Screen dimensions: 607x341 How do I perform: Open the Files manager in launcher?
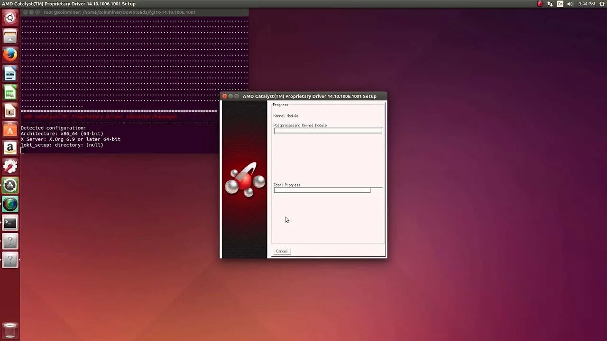pyautogui.click(x=10, y=36)
